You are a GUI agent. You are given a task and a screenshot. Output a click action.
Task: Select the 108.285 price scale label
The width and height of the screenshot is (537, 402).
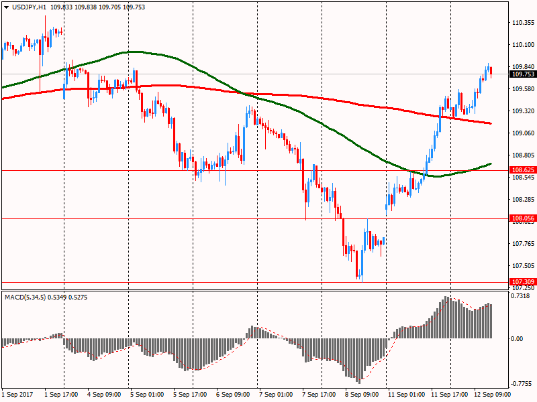click(523, 199)
